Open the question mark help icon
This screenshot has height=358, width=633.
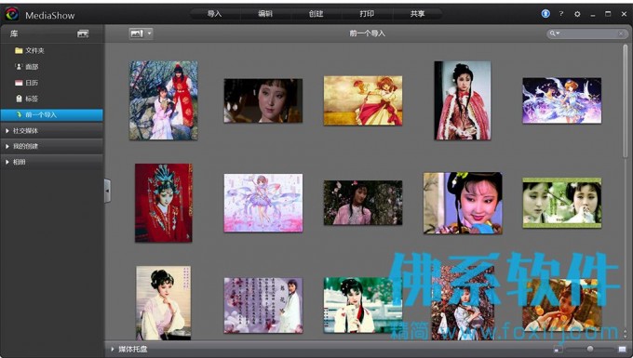pyautogui.click(x=561, y=14)
